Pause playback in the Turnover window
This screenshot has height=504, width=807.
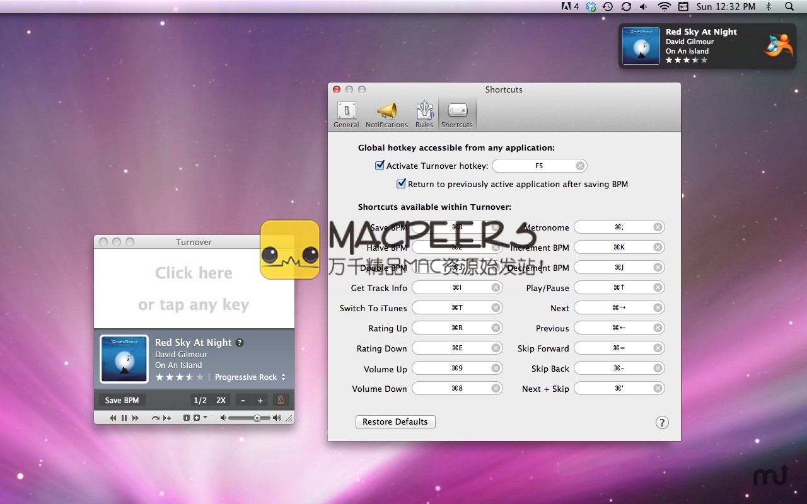[x=124, y=418]
